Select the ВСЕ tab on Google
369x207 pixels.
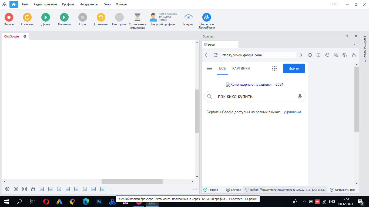click(x=222, y=68)
